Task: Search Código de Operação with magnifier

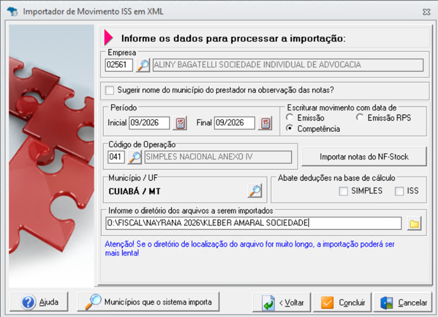Action: coord(135,157)
